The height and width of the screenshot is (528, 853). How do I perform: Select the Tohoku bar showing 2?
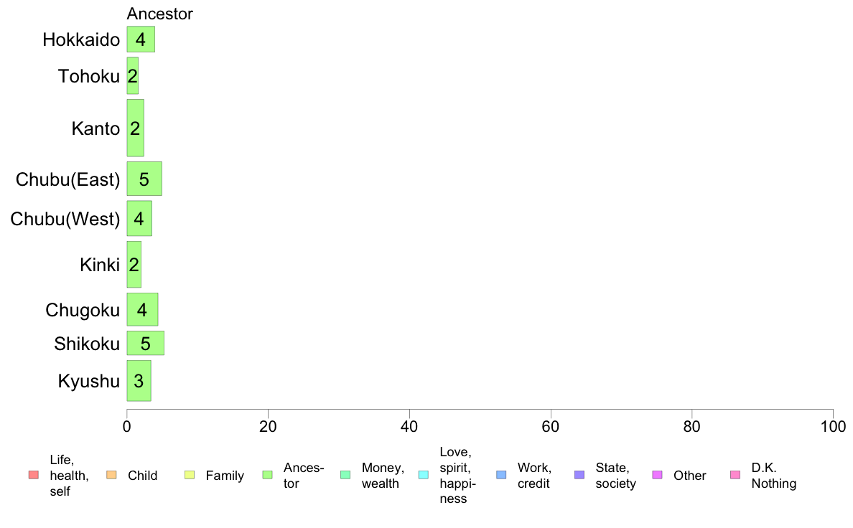(133, 75)
